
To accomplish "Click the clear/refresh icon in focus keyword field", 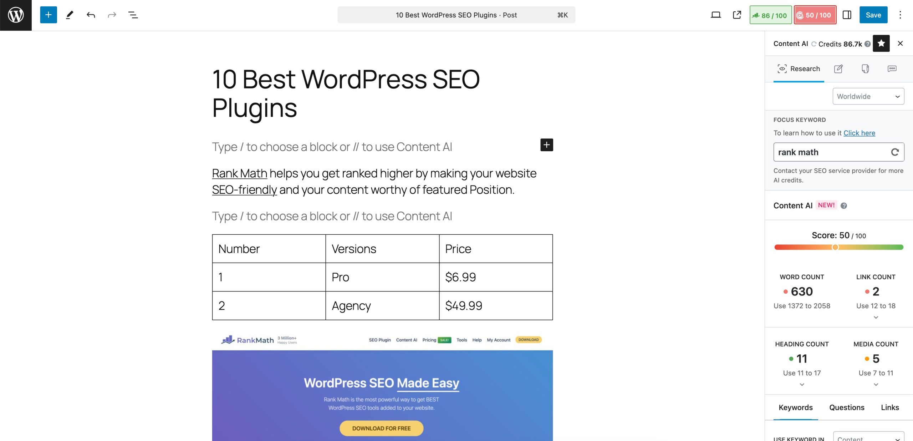I will point(894,152).
